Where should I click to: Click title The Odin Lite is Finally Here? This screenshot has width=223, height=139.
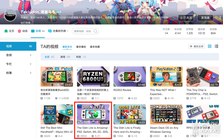point(128,130)
